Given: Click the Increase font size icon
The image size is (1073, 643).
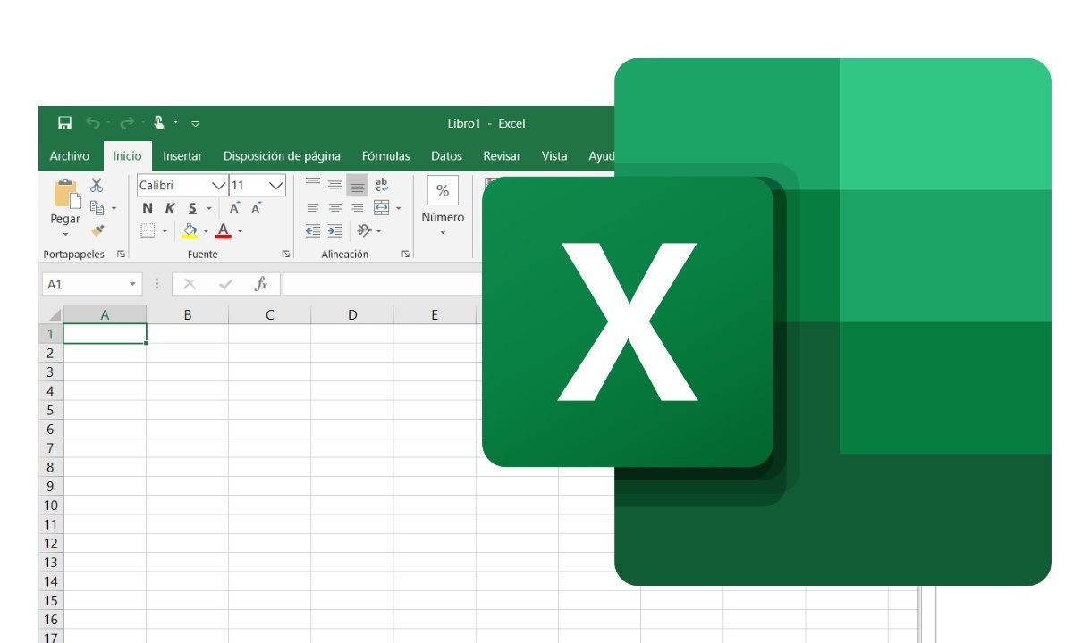Looking at the screenshot, I should [x=234, y=208].
